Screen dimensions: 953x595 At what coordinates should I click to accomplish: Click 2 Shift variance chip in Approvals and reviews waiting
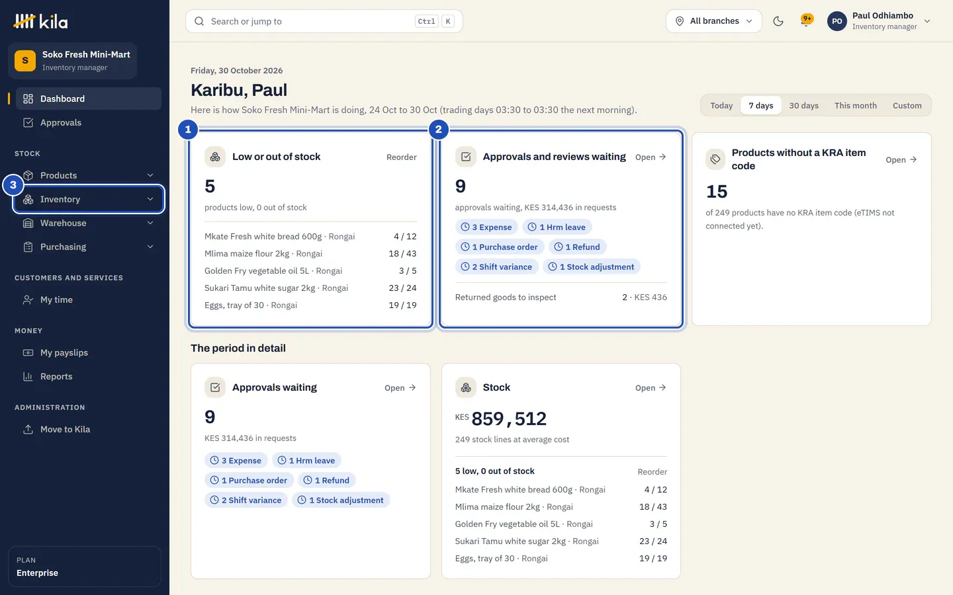click(496, 267)
